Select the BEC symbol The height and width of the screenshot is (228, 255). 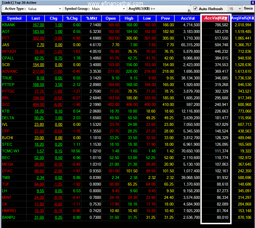click(6, 158)
